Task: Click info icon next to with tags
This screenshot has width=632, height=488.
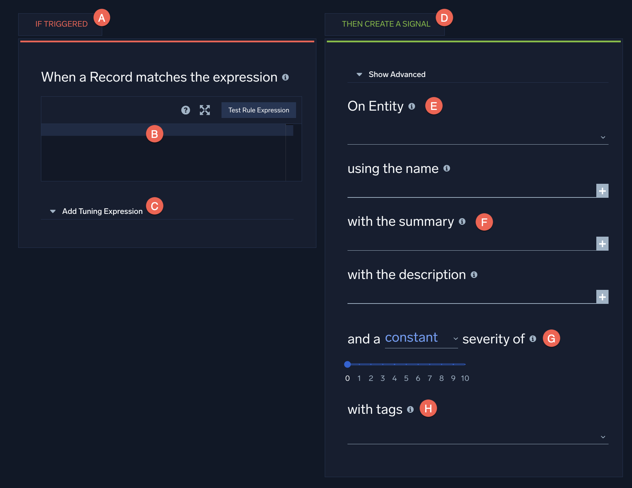Action: tap(410, 409)
